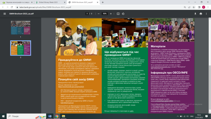Viewport: 211px width, 119px height.
Task: Click the heading "Матеріали"
Action: [158, 46]
